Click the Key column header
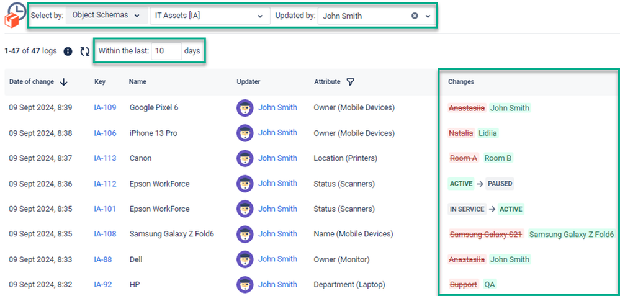The height and width of the screenshot is (296, 620). pos(100,82)
